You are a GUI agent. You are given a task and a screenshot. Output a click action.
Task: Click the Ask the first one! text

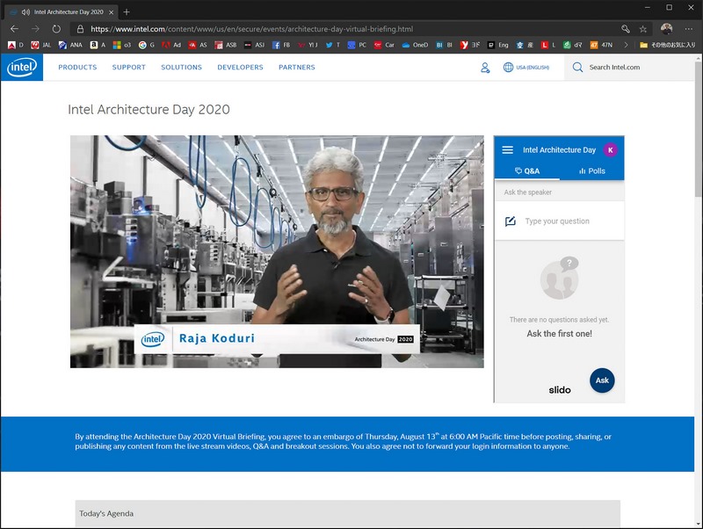pos(559,334)
